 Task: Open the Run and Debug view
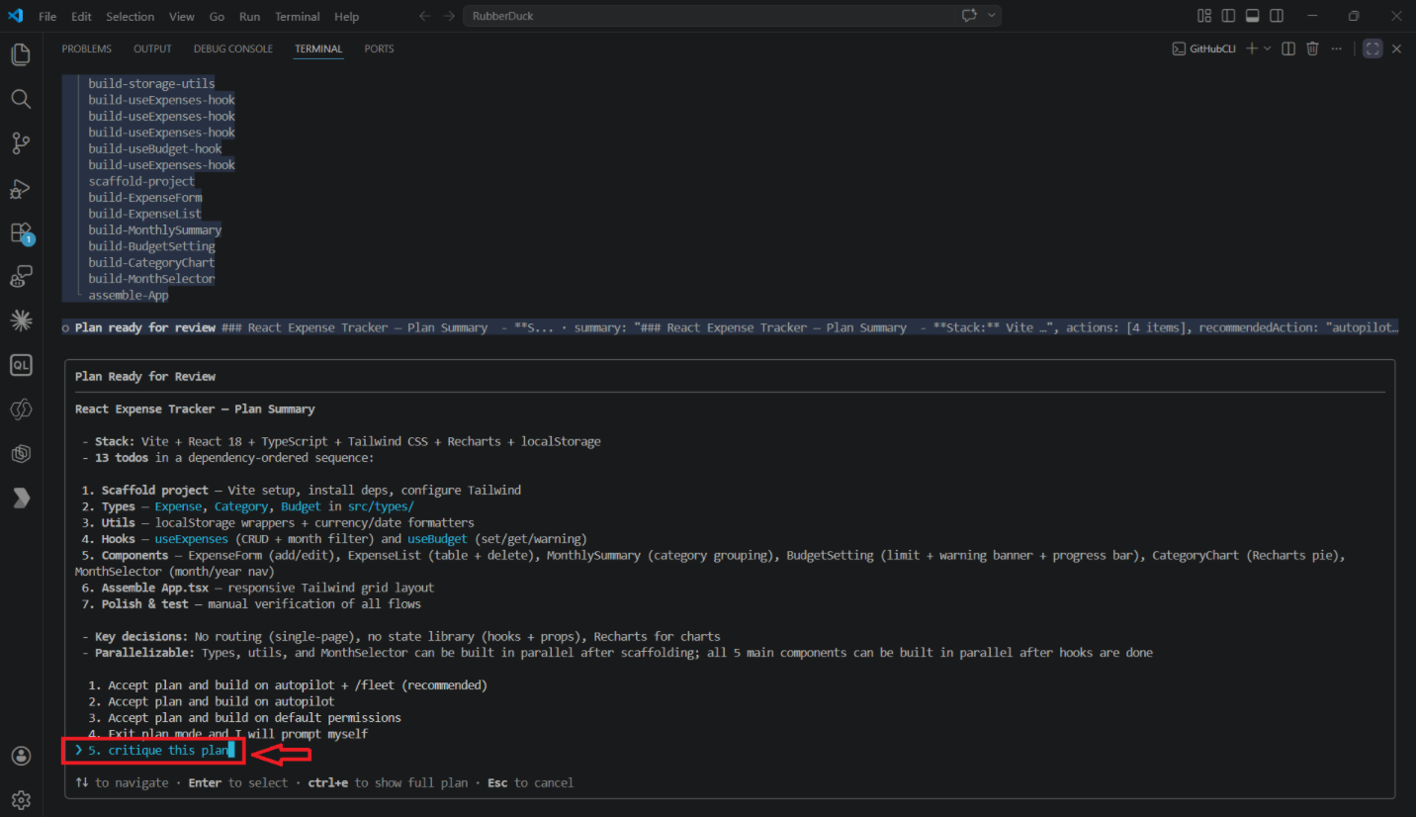(21, 189)
